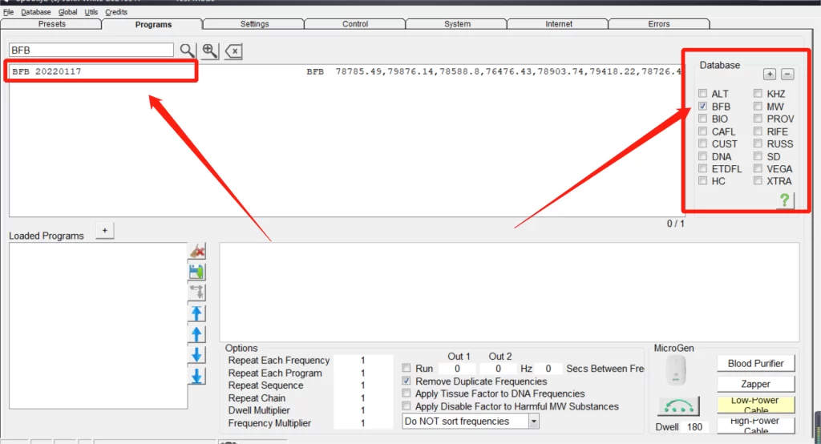Open the Utils menu
Image resolution: width=821 pixels, height=444 pixels.
click(x=91, y=12)
